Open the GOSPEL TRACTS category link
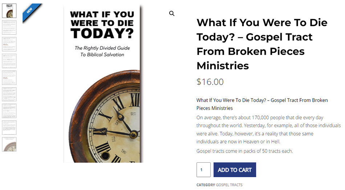The height and width of the screenshot is (190, 345). click(x=229, y=185)
